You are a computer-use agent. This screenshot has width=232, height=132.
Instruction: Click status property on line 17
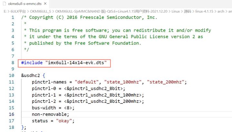pyautogui.click(x=40, y=121)
